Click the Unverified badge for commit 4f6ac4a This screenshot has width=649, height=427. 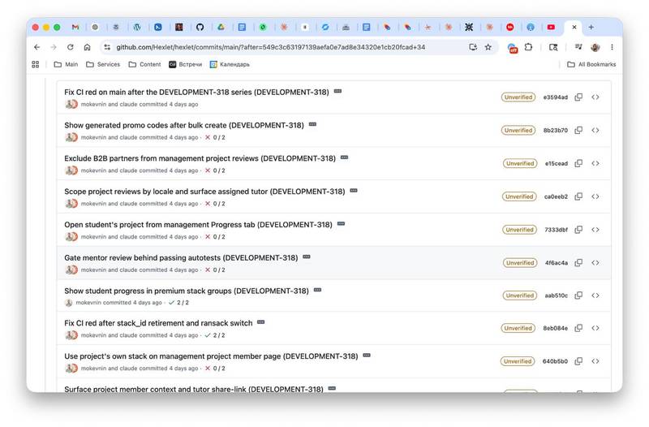tap(520, 262)
